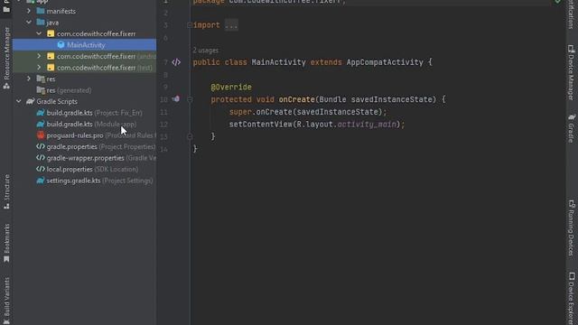
Task: Expand the res folder
Action: pyautogui.click(x=29, y=79)
